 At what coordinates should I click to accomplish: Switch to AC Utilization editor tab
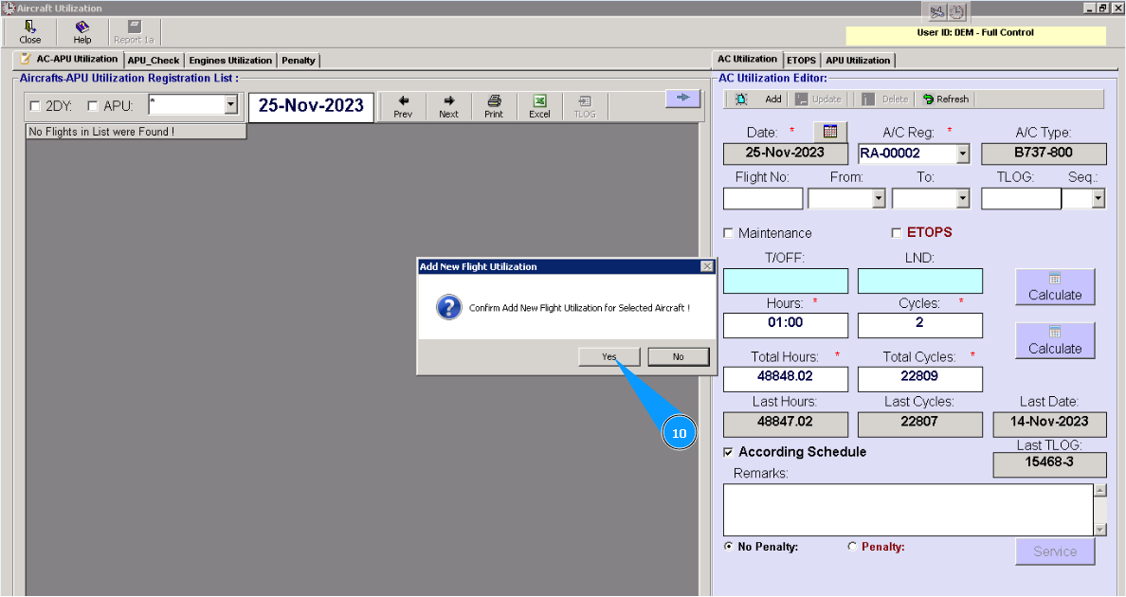point(747,59)
